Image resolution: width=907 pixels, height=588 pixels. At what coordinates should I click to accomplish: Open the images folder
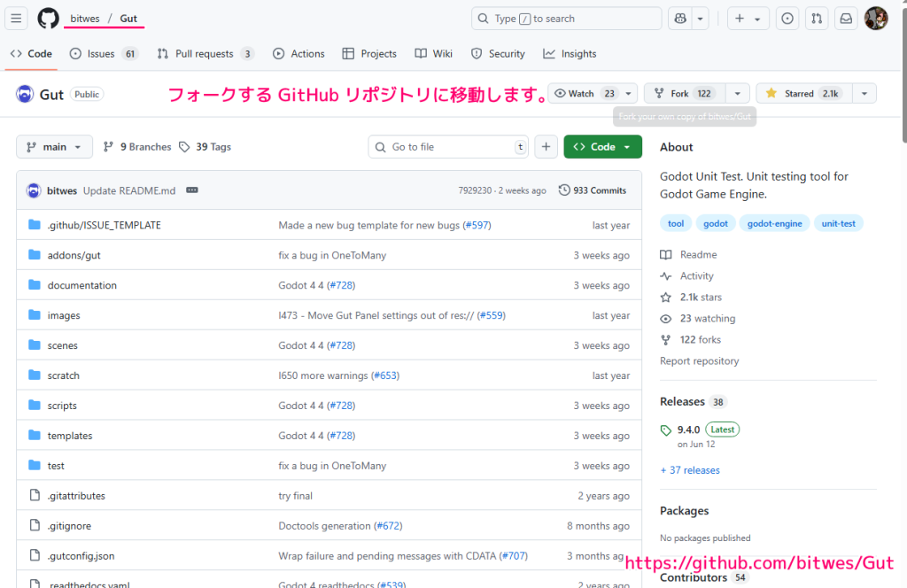[64, 315]
